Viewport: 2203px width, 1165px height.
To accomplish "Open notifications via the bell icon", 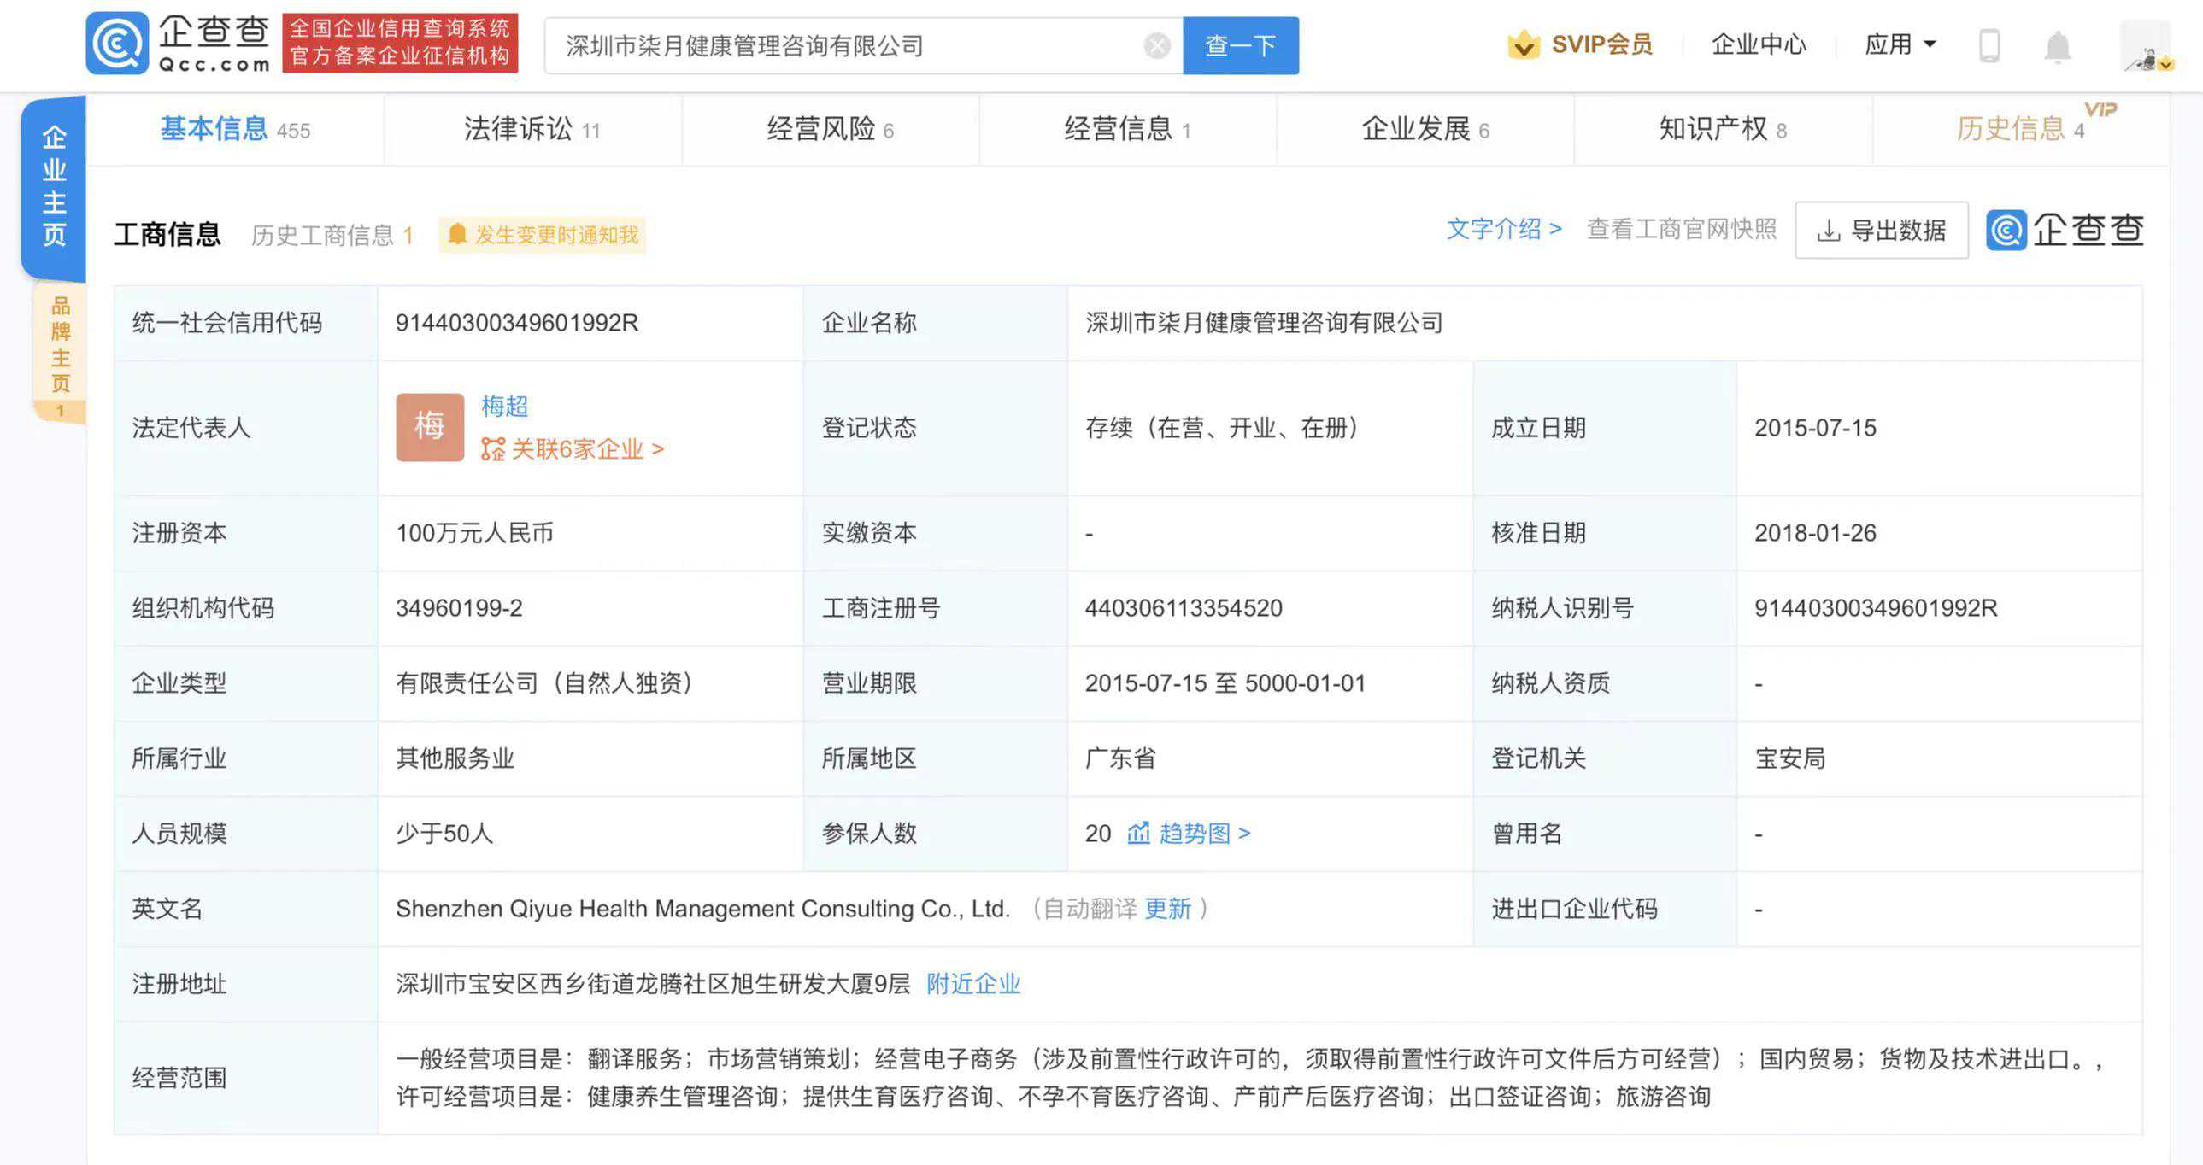I will tap(2057, 46).
